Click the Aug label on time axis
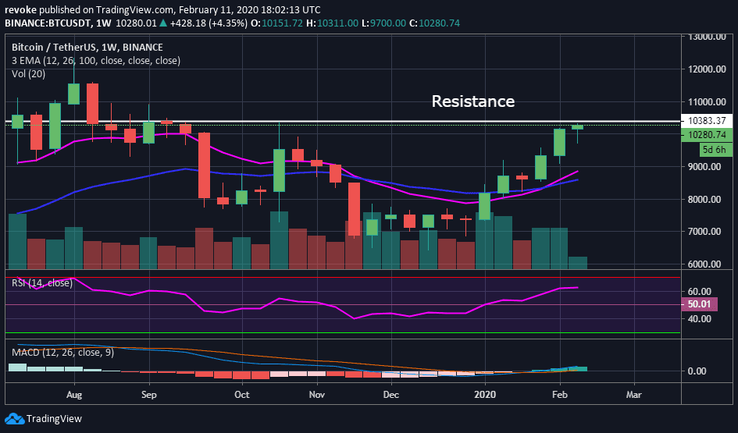 74,396
